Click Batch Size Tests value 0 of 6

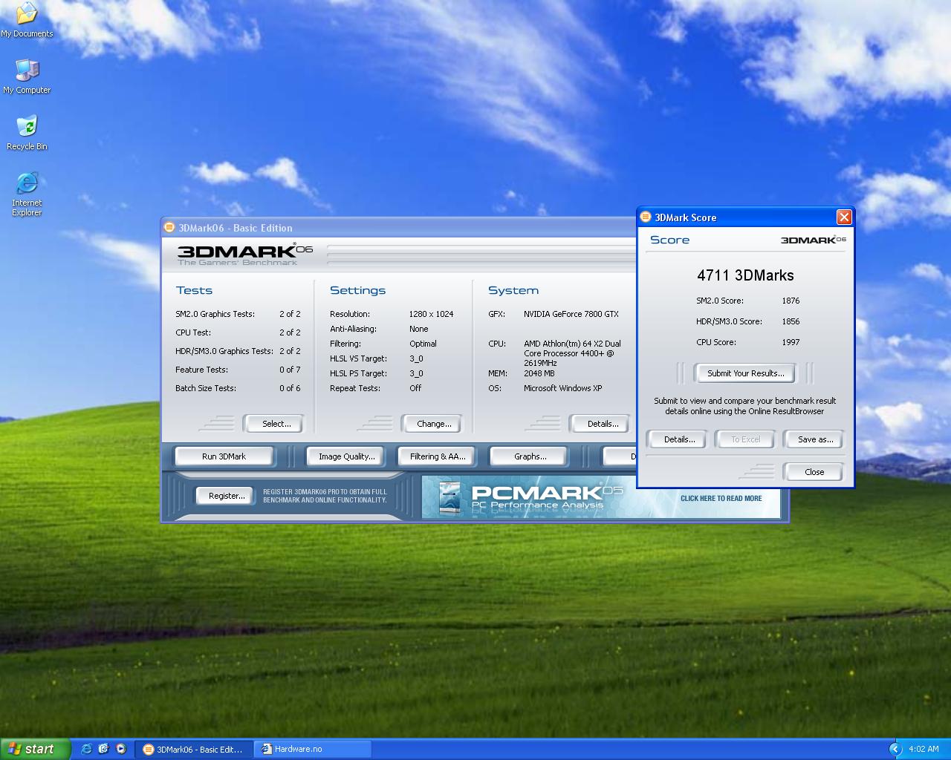[290, 388]
